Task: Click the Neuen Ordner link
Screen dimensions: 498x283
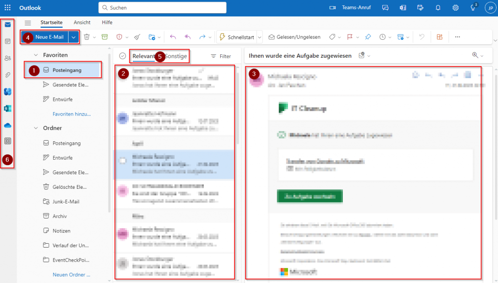Action: point(71,275)
